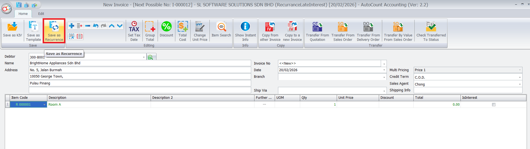Click the Set Tax Date icon
The width and height of the screenshot is (530, 149).
[x=134, y=27]
